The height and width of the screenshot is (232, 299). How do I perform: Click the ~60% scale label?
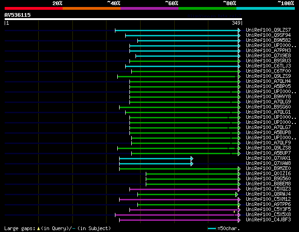[x=171, y=3]
